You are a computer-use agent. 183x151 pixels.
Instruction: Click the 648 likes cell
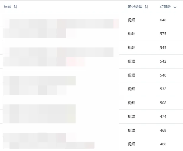pyautogui.click(x=163, y=20)
